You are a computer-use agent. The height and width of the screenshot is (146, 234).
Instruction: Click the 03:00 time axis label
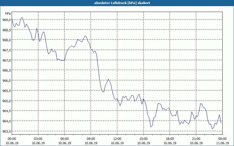pos(38,139)
